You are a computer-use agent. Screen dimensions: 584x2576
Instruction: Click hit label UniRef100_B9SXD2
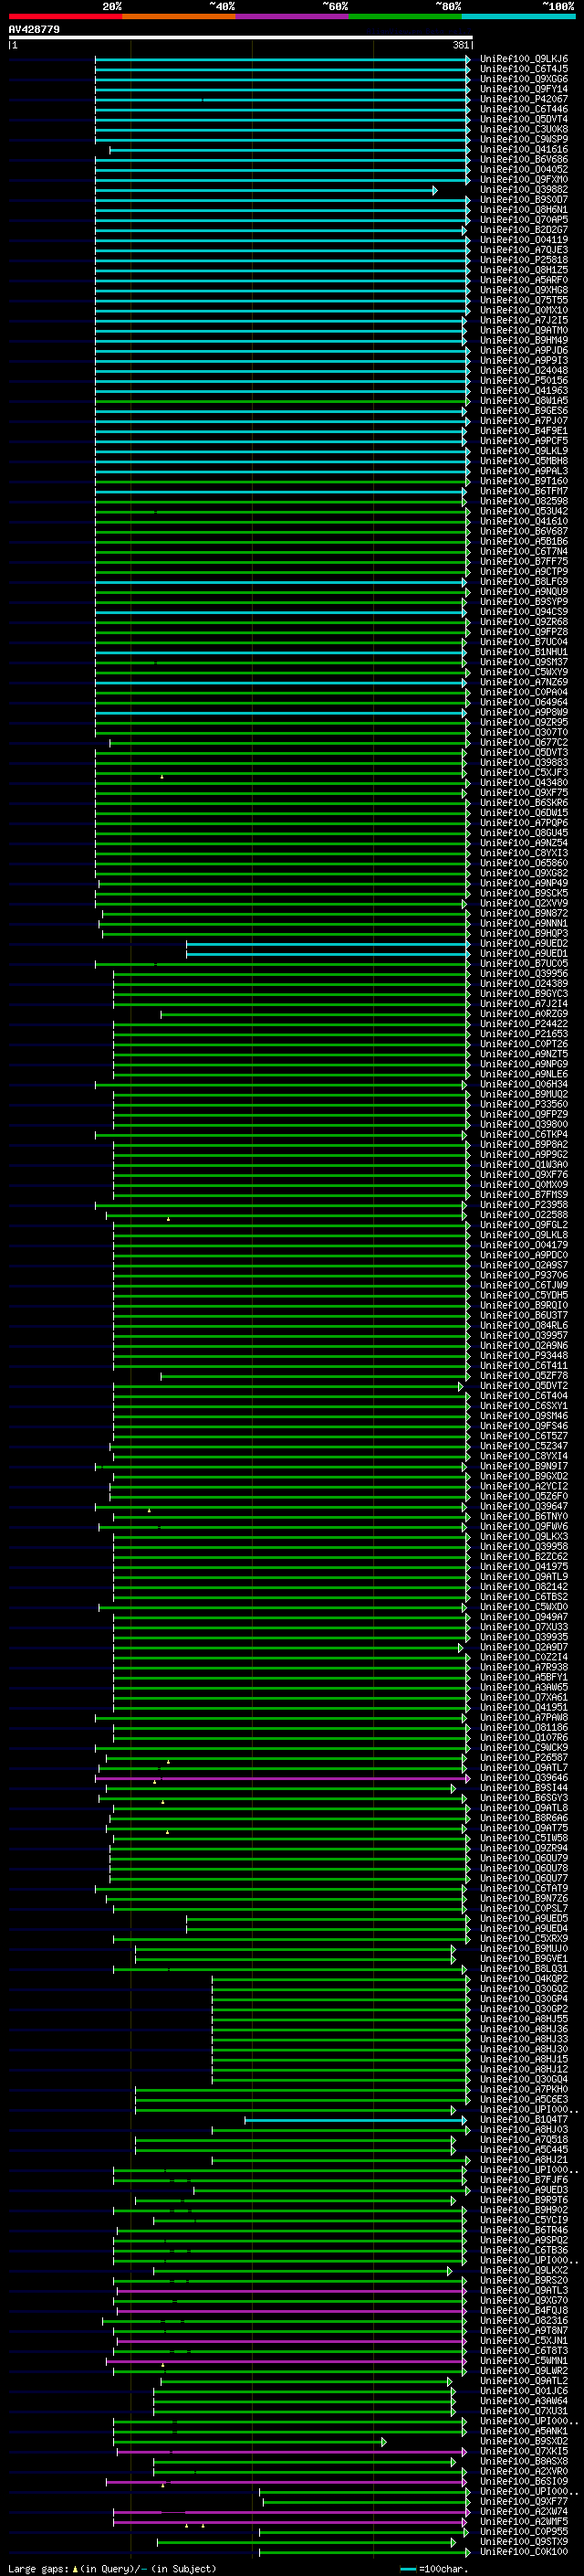pos(524,2441)
